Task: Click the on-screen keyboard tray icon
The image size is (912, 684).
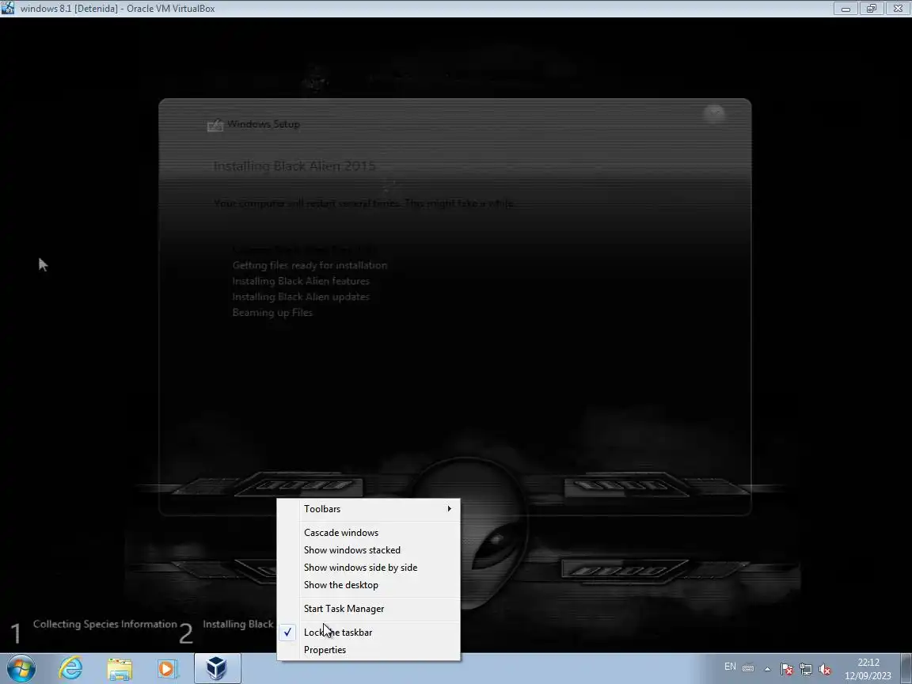Action: (749, 668)
